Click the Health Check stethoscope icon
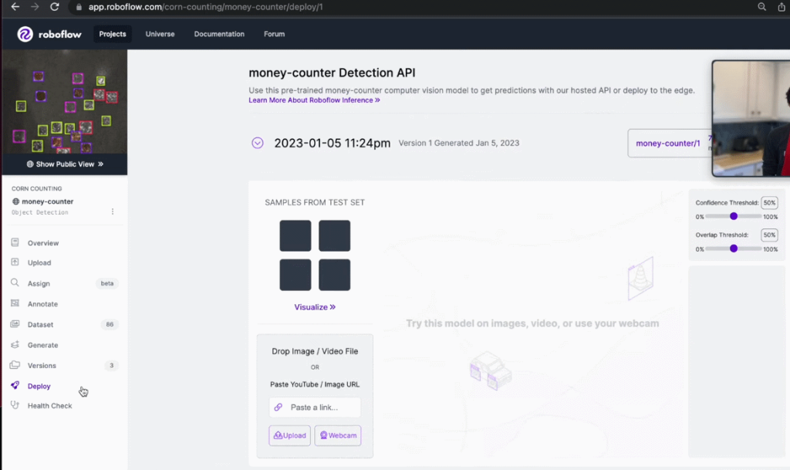 pos(15,405)
